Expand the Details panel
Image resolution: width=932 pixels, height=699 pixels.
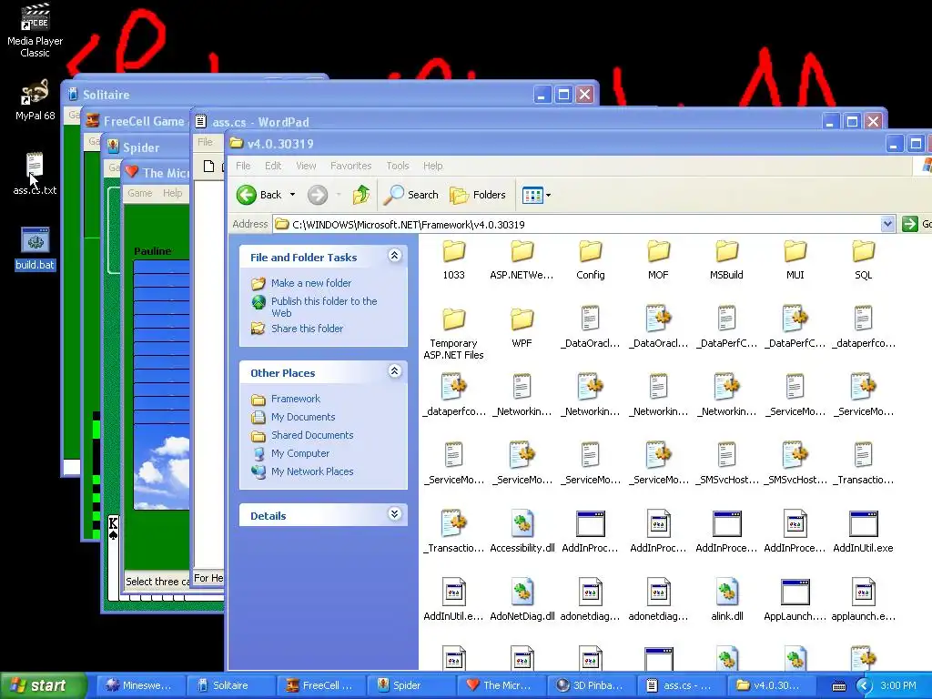[394, 514]
